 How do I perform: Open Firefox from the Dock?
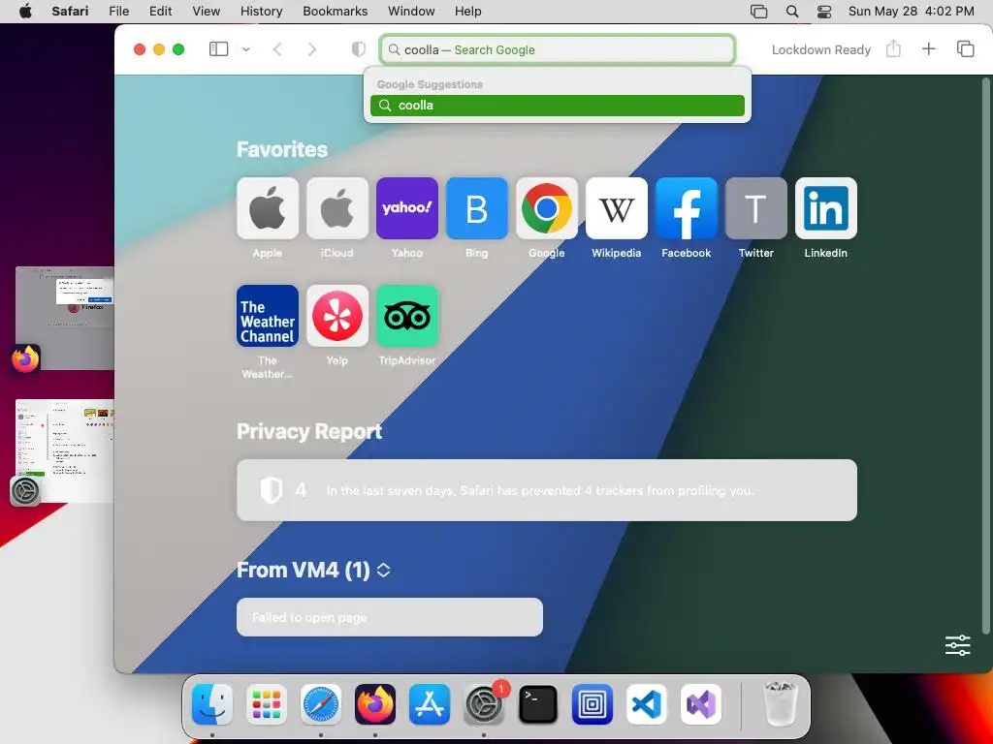pyautogui.click(x=375, y=704)
